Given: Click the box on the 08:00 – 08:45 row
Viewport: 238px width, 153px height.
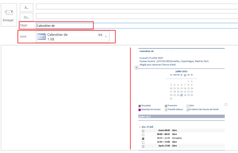Looking at the screenshot, I should tap(143, 135).
